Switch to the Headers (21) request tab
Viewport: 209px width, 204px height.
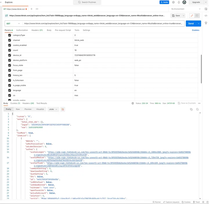pyautogui.click(x=37, y=30)
